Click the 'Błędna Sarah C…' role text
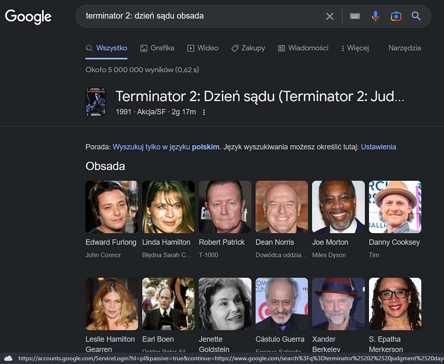The image size is (444, 364). click(x=167, y=255)
